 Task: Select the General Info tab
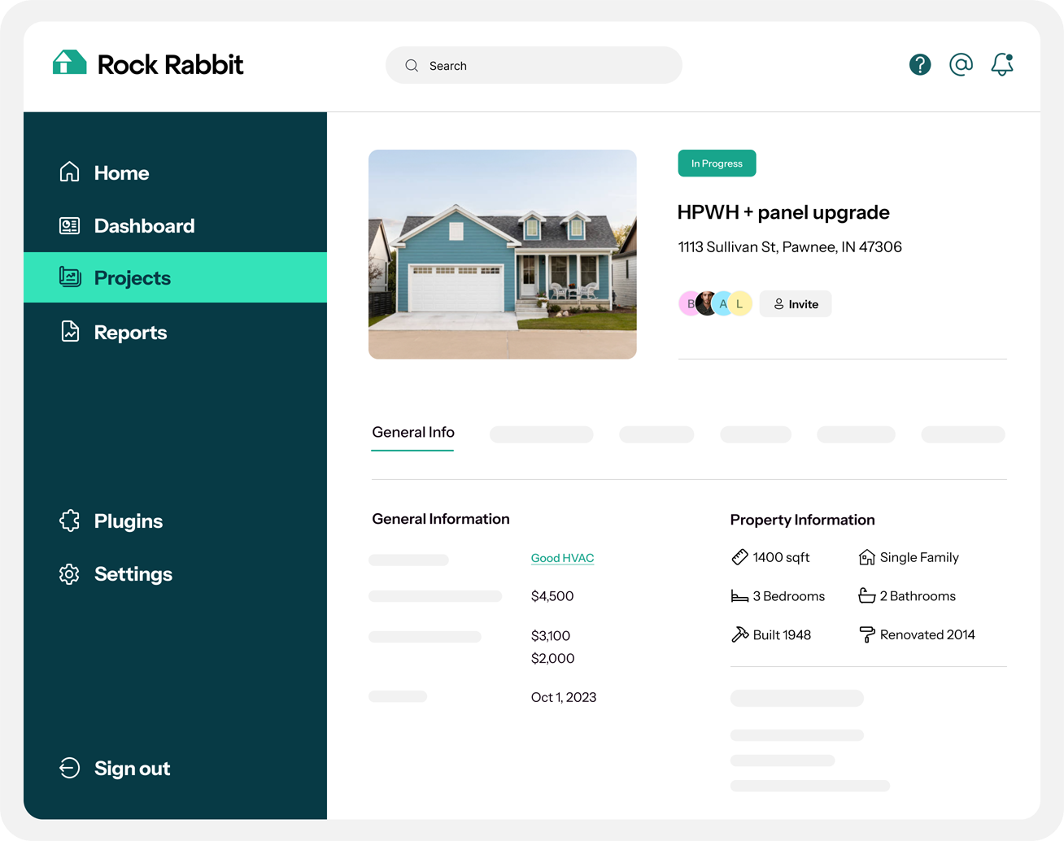(413, 433)
